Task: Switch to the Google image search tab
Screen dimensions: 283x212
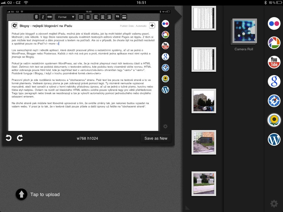Action: coord(274,81)
